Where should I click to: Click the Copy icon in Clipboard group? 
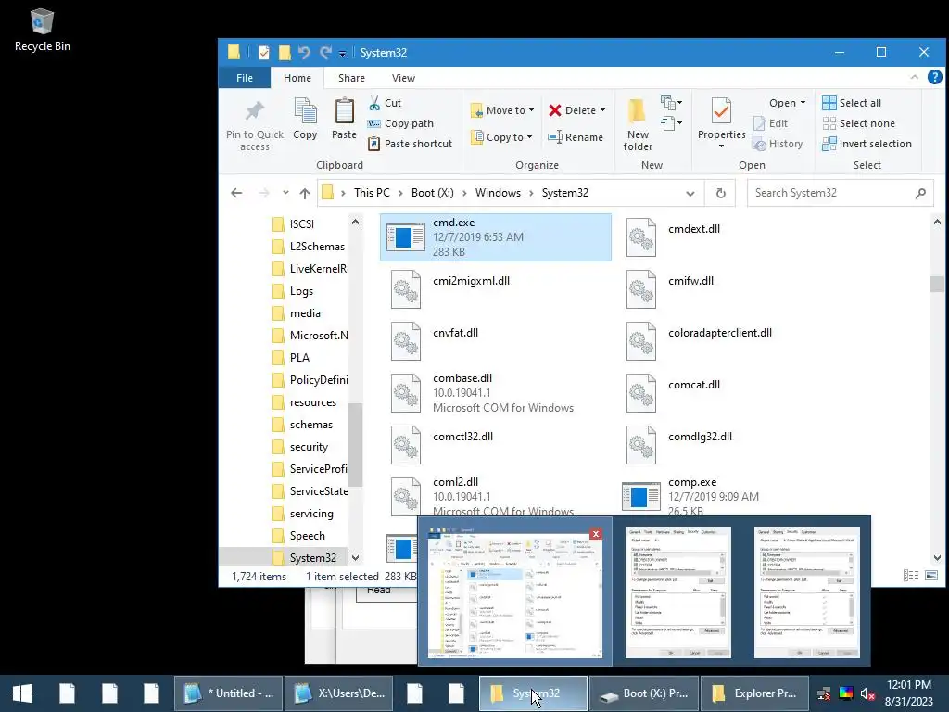click(x=305, y=111)
